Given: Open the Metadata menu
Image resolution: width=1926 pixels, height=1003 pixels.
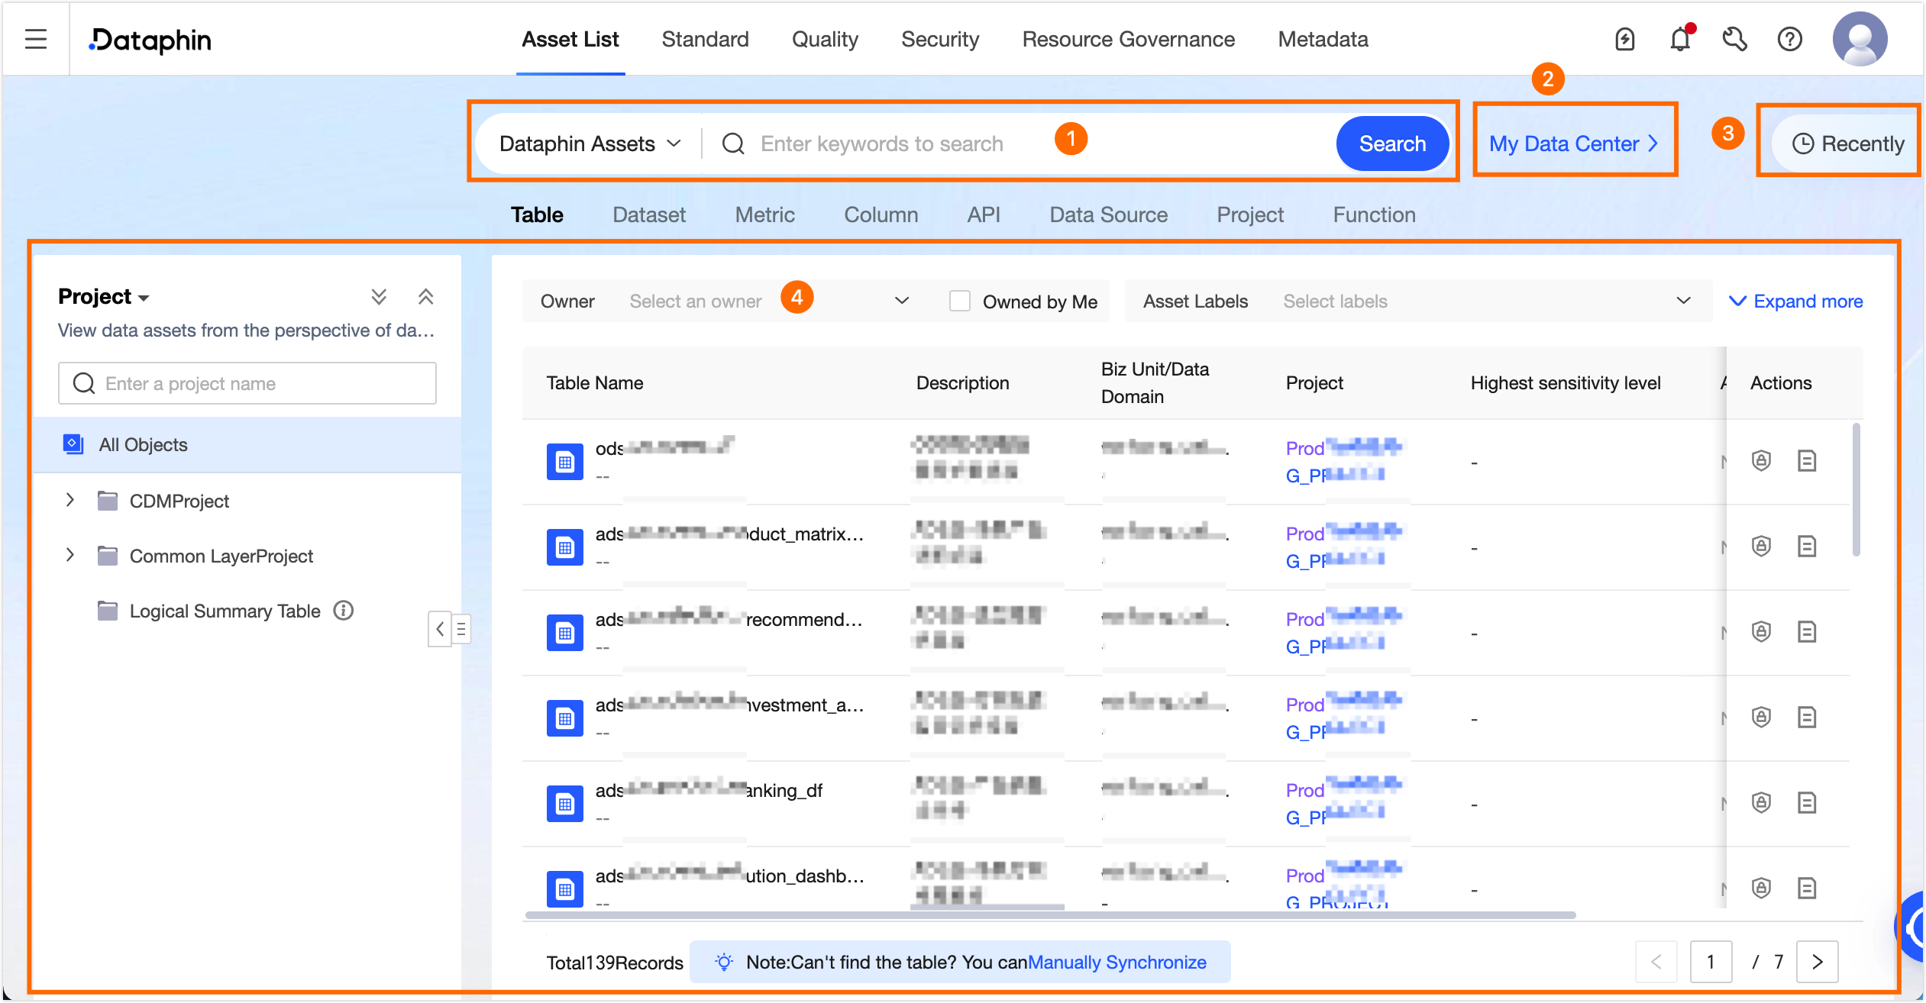Looking at the screenshot, I should coord(1323,39).
